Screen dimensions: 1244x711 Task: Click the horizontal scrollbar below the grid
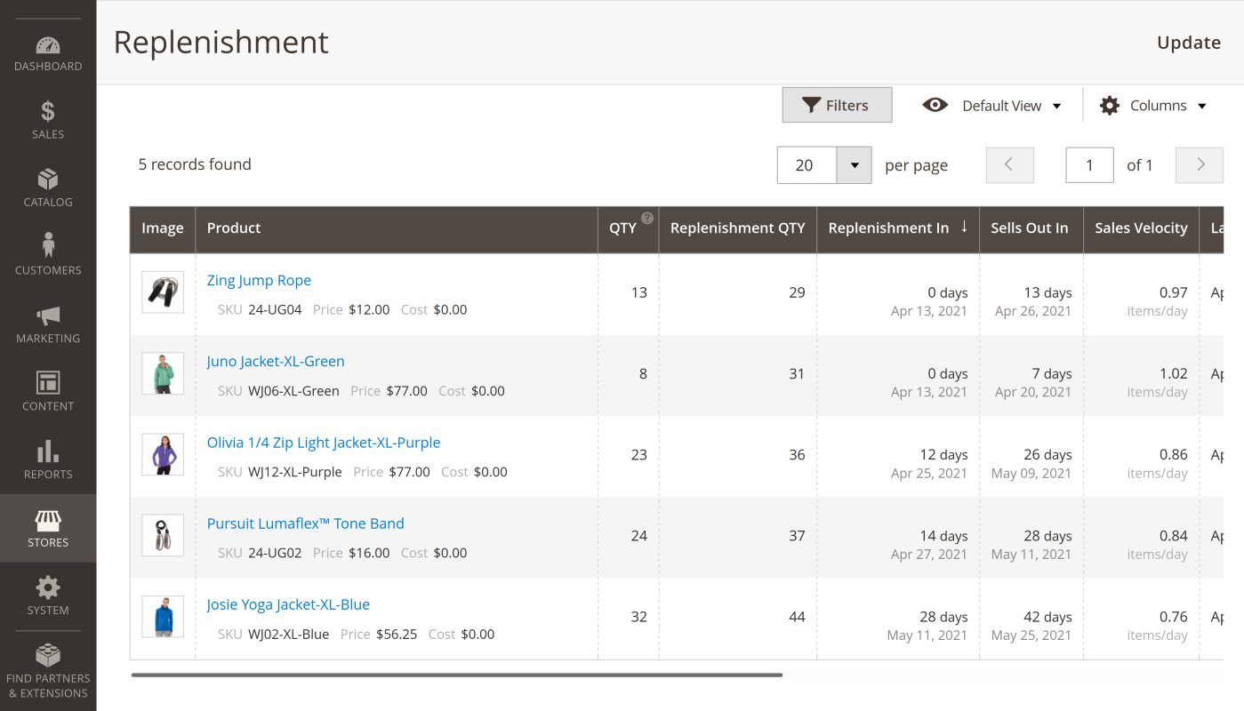point(456,675)
